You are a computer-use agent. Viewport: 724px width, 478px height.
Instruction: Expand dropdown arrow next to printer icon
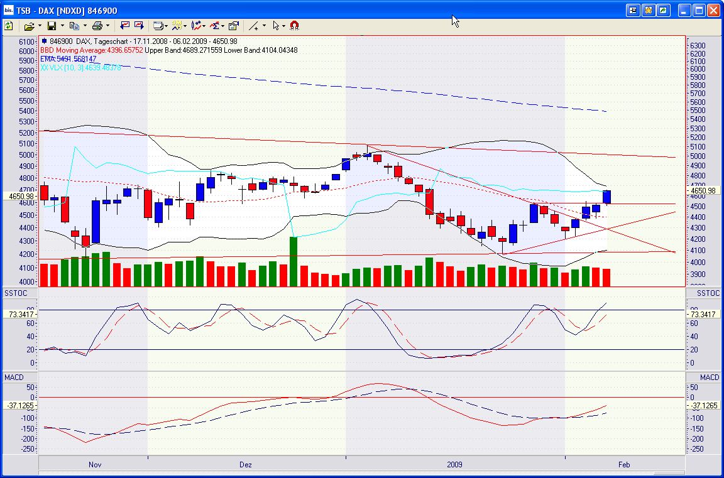[107, 26]
